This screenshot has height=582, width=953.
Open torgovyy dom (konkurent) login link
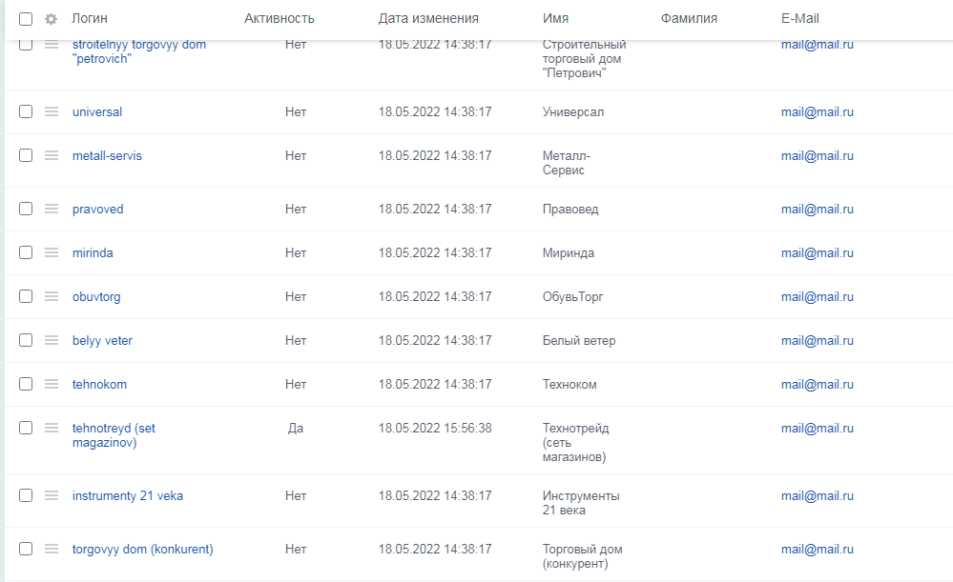(x=143, y=550)
